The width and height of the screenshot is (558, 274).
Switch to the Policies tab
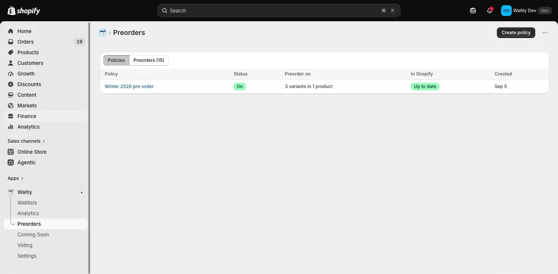[116, 60]
